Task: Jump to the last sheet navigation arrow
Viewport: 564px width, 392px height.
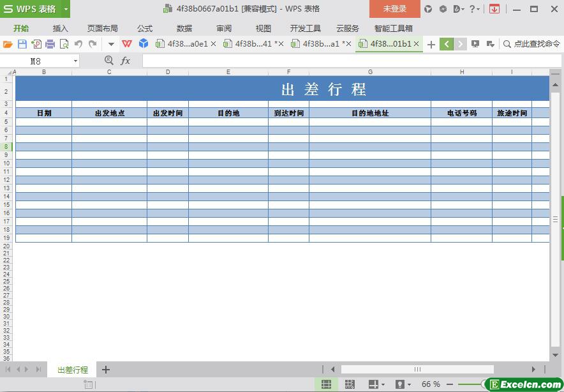Action: pyautogui.click(x=38, y=369)
